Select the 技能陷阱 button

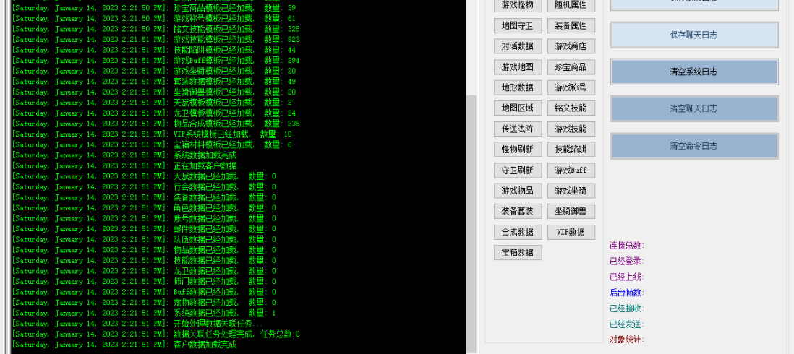pyautogui.click(x=571, y=150)
